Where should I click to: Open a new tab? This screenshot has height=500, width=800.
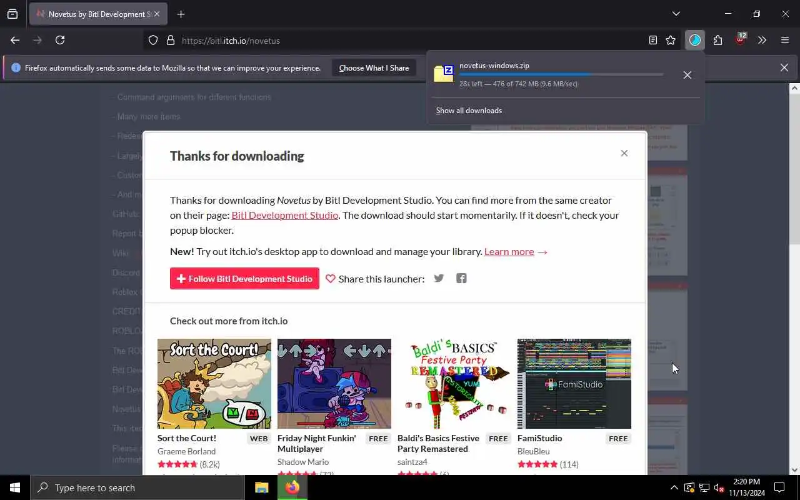pyautogui.click(x=181, y=14)
